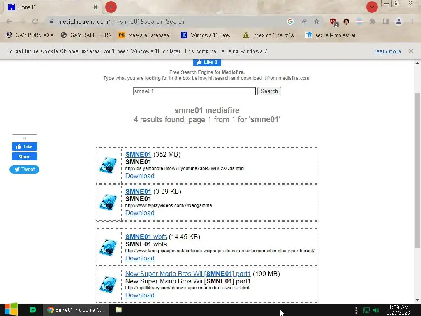Click the volume speaker tray icon
Image resolution: width=421 pixels, height=316 pixels.
[376, 310]
